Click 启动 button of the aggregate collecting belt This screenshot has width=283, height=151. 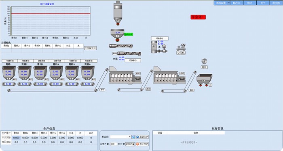102,89
